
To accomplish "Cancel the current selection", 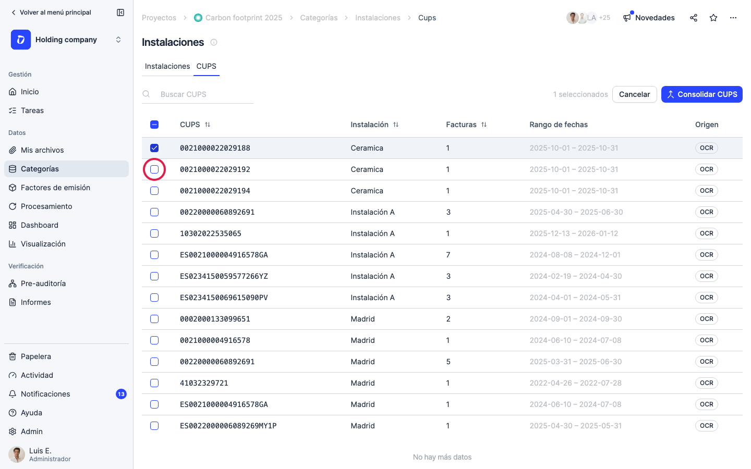I will [634, 94].
